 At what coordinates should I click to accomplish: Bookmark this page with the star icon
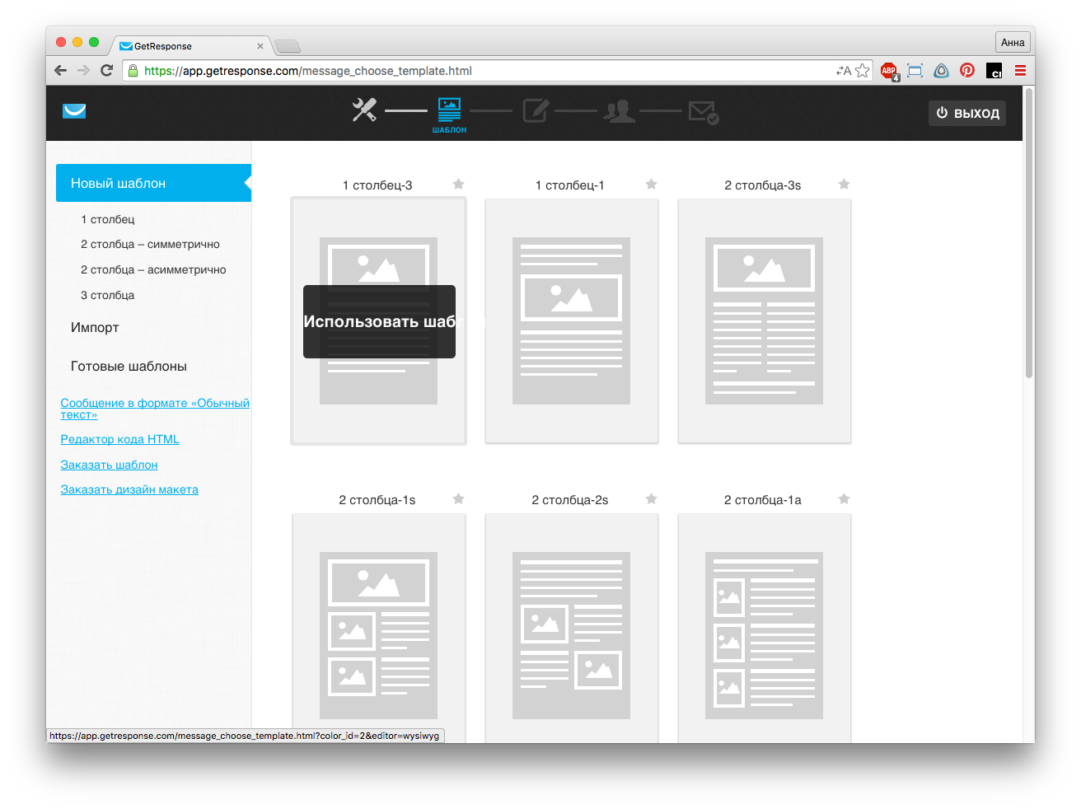(863, 71)
